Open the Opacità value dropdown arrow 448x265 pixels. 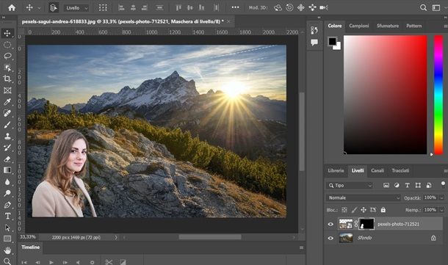[441, 197]
